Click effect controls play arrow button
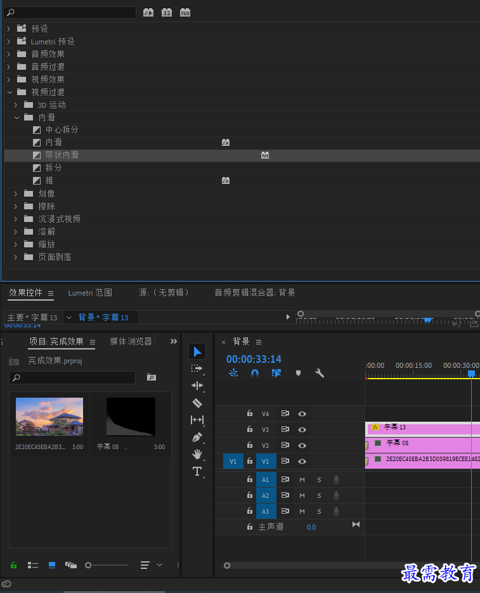 [x=288, y=317]
